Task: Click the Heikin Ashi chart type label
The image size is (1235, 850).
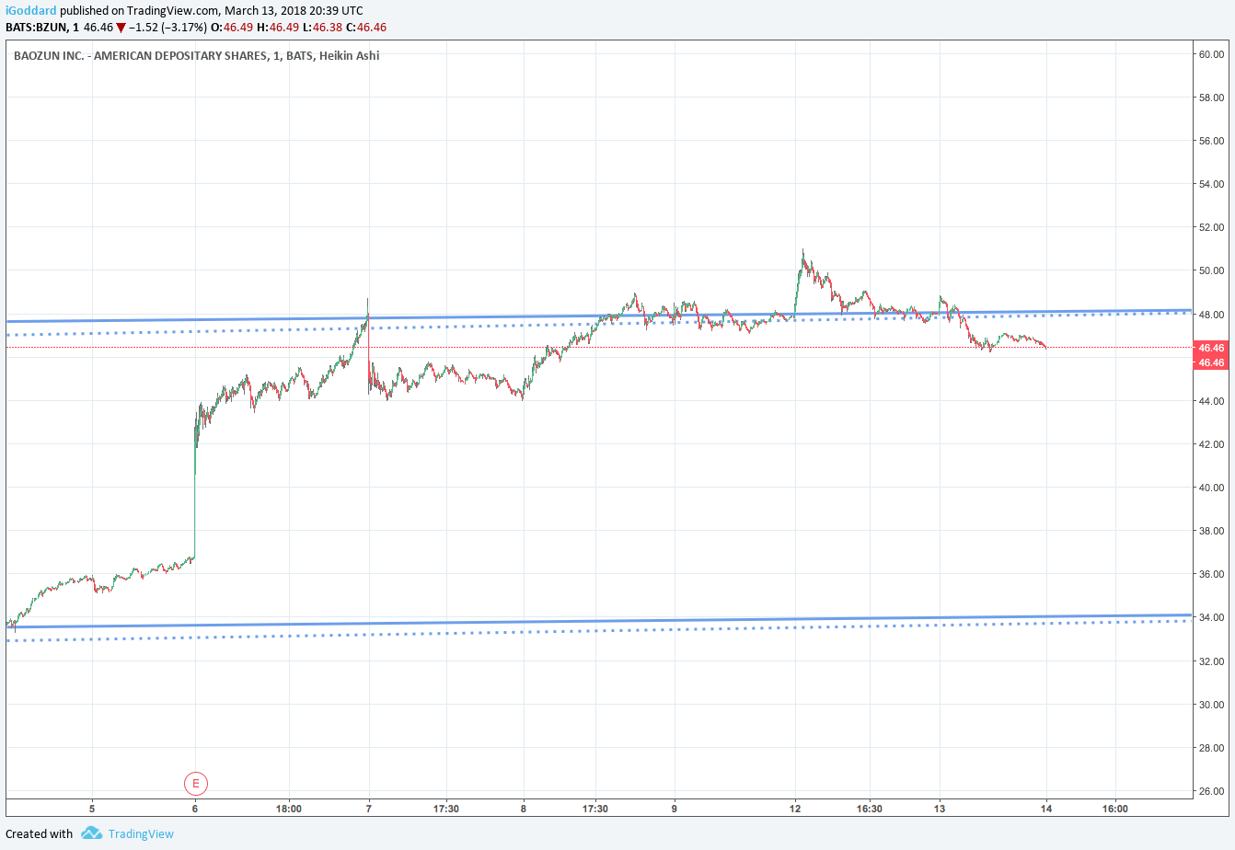Action: (348, 55)
